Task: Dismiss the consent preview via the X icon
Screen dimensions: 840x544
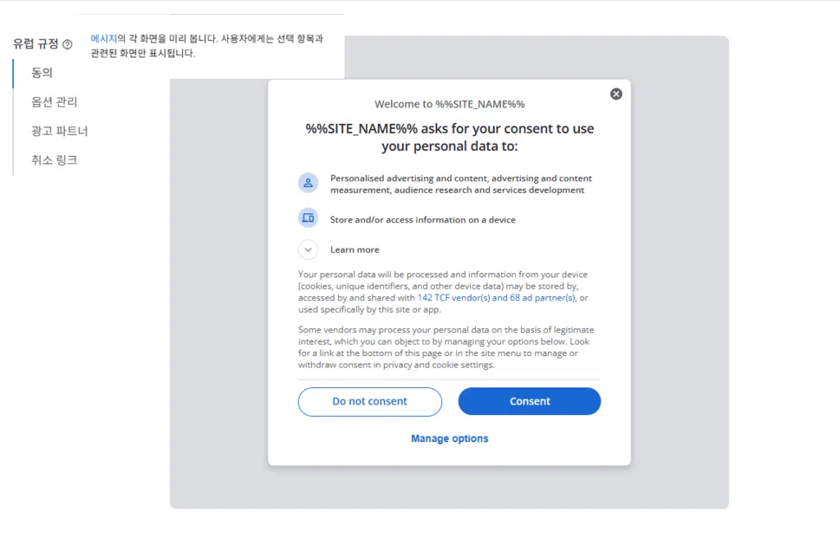Action: click(616, 94)
